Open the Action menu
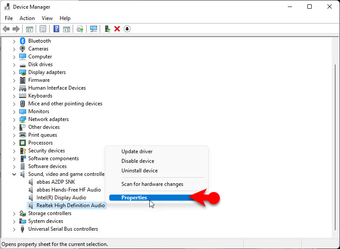Screen dimensions: 340x249 click(x=27, y=18)
